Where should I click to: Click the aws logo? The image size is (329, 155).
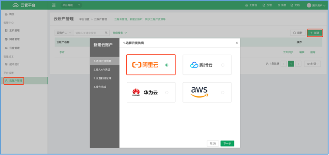click(x=199, y=92)
